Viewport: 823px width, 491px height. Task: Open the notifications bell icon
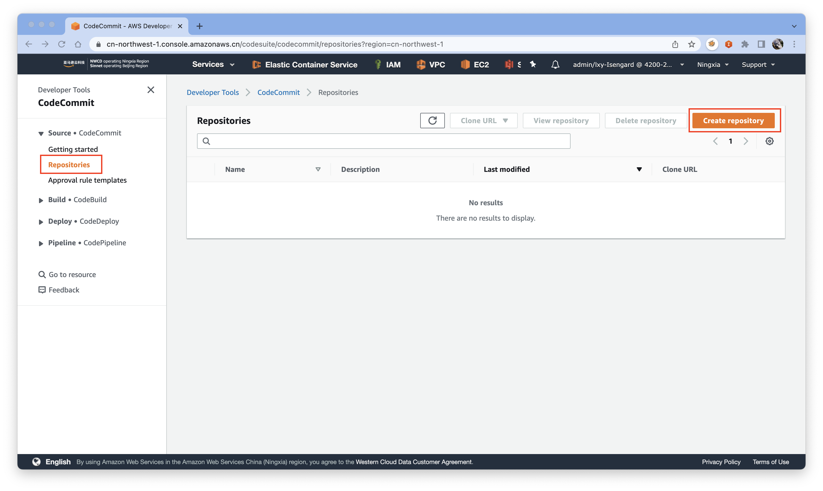(x=555, y=65)
